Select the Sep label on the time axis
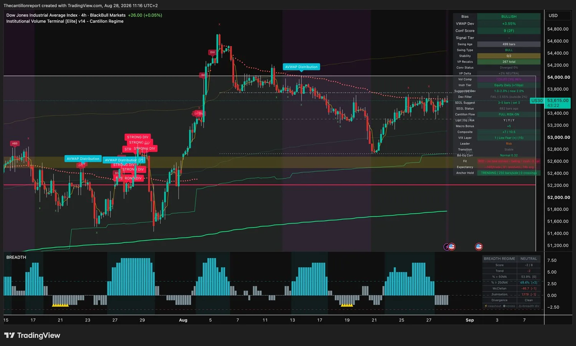576x346 pixels. 470,320
